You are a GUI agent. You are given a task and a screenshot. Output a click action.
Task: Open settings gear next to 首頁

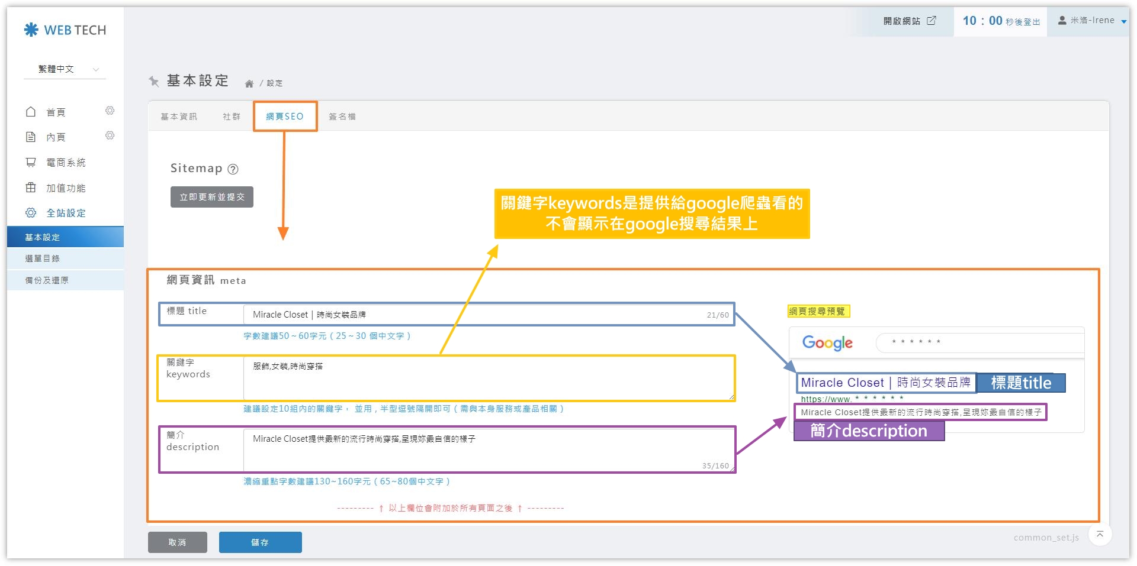tap(110, 111)
